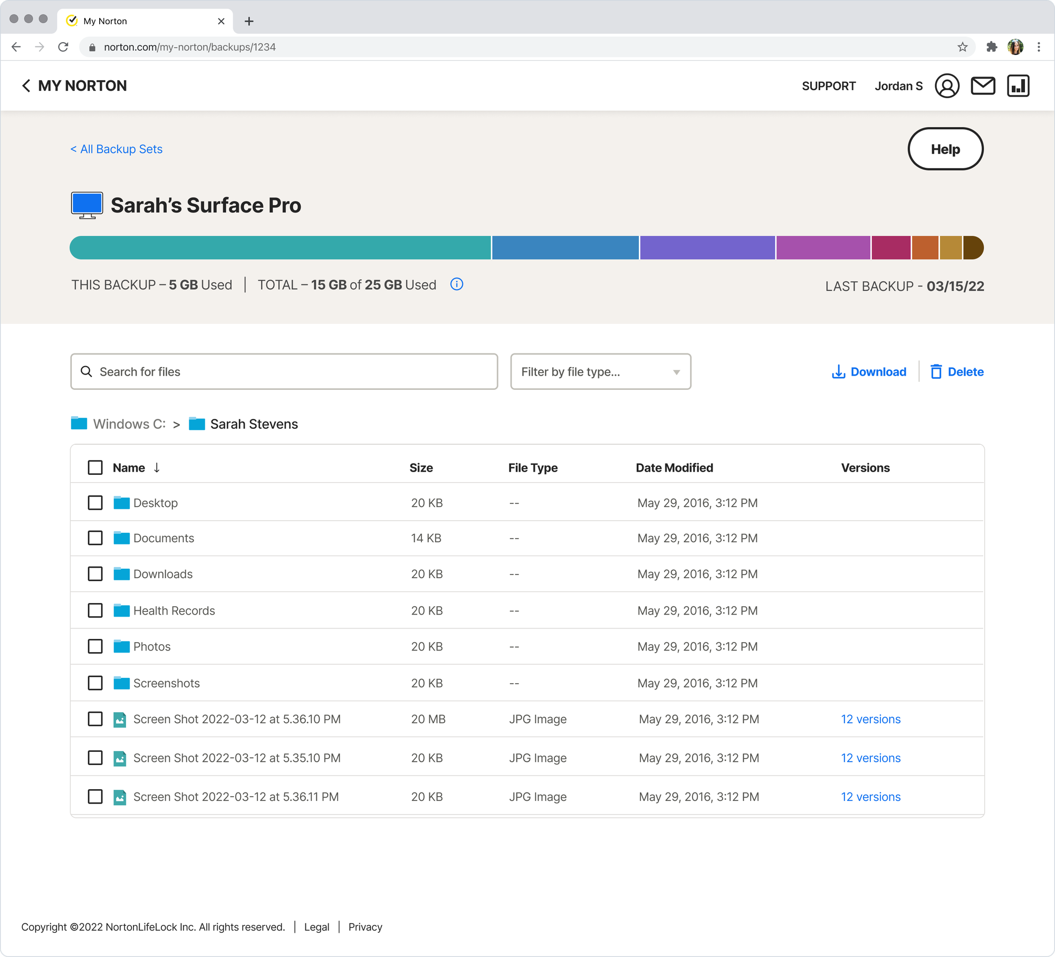Toggle the select-all checkbox in the header
This screenshot has width=1055, height=957.
(95, 467)
